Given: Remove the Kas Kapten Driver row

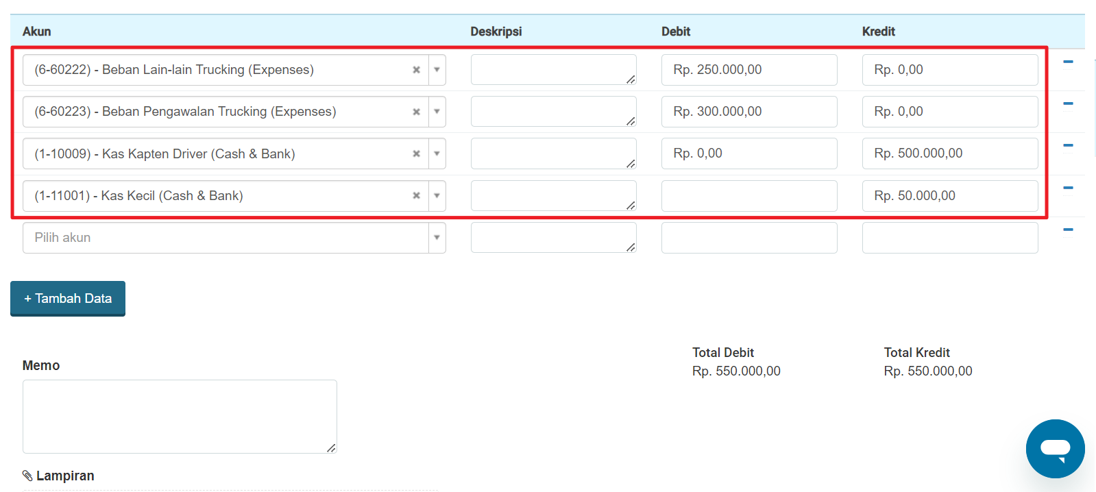Looking at the screenshot, I should 1067,145.
